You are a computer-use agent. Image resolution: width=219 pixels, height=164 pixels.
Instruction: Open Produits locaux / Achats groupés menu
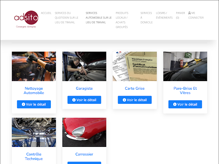coord(122,20)
